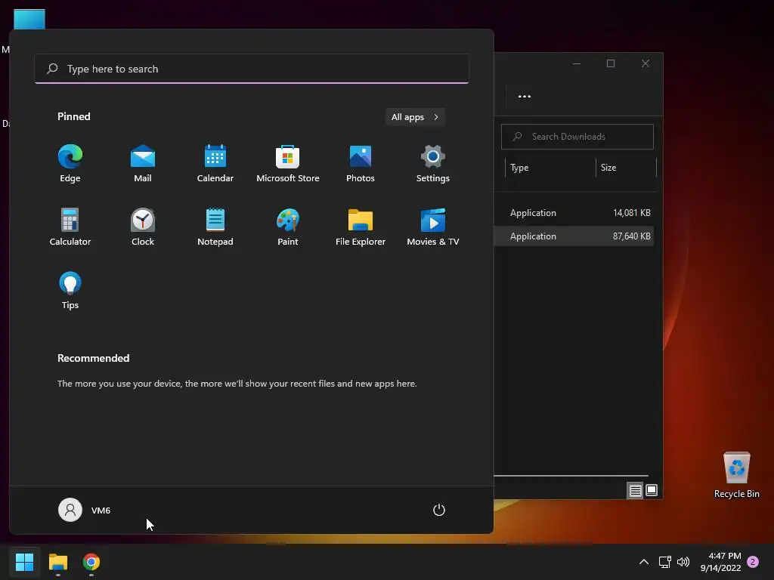Maximize the File Explorer window

(x=611, y=63)
